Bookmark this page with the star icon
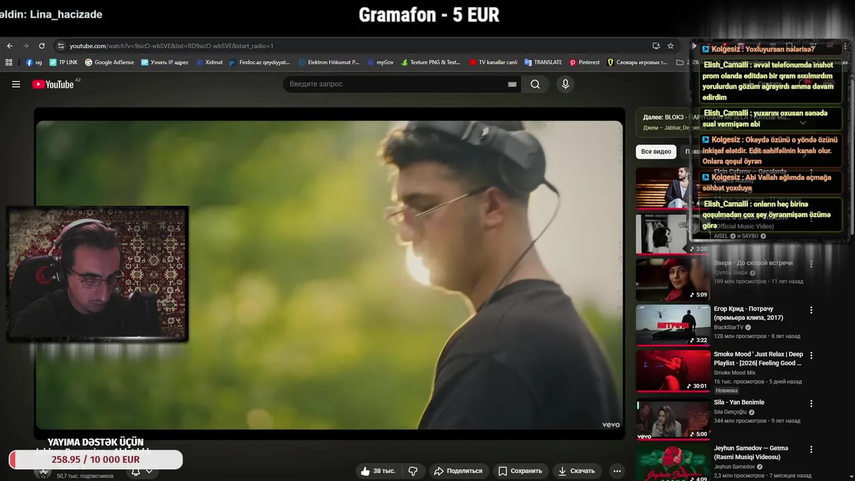Viewport: 855px width, 481px height. [x=671, y=46]
